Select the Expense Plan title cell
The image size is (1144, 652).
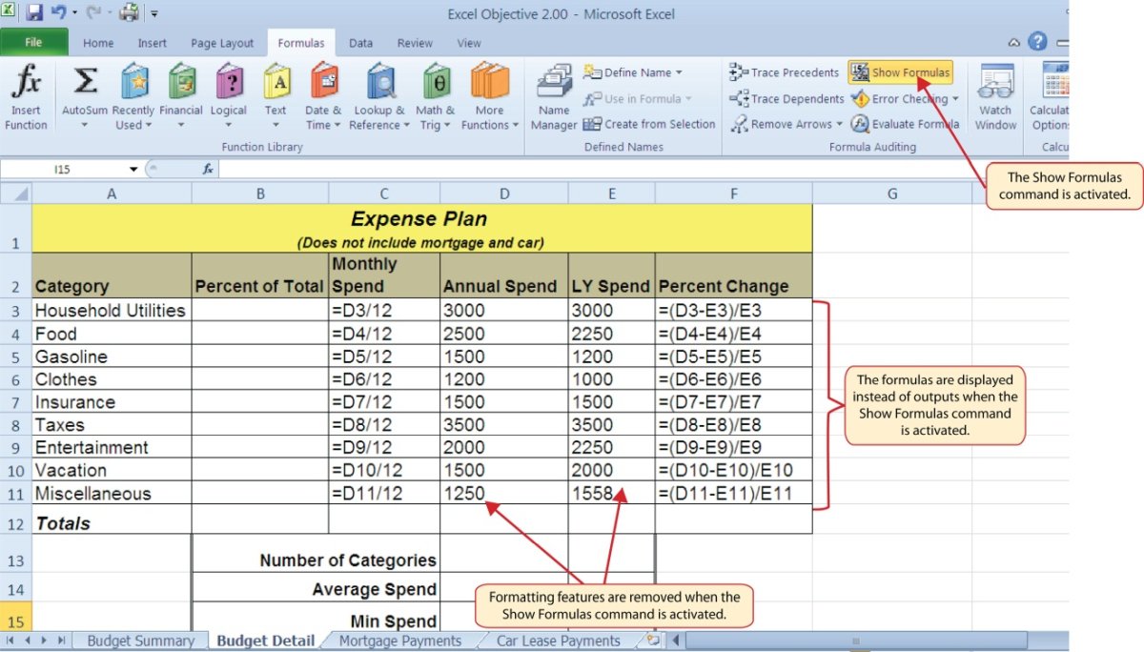(x=421, y=228)
